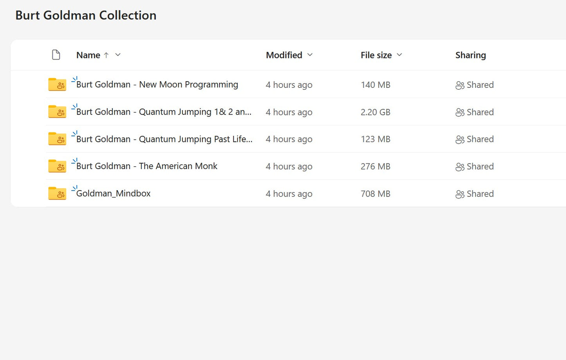The image size is (566, 360).
Task: Open the Name column dropdown chevron
Action: 118,55
